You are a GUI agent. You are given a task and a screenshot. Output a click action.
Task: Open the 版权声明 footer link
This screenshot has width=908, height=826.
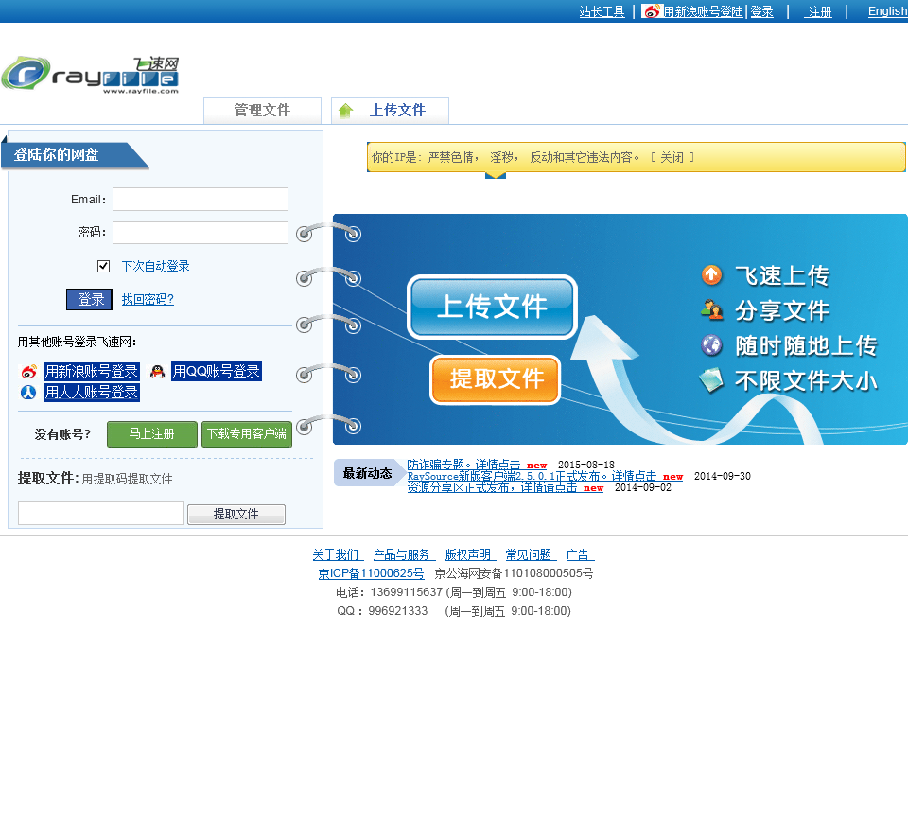(x=471, y=554)
